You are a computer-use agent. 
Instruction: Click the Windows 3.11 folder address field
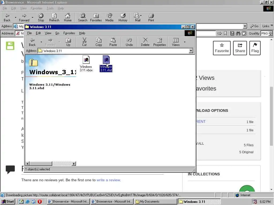pyautogui.click(x=116, y=51)
